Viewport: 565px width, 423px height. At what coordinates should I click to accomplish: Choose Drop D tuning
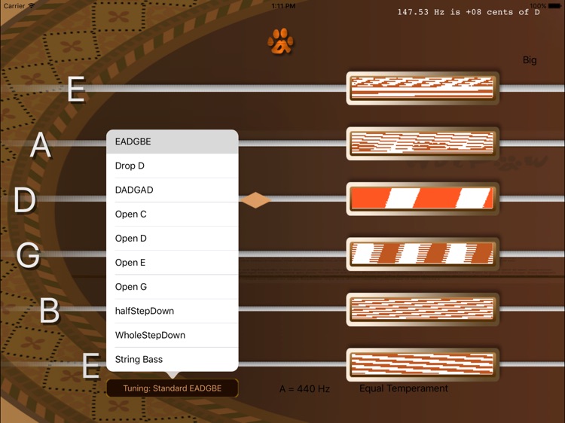[x=173, y=166]
